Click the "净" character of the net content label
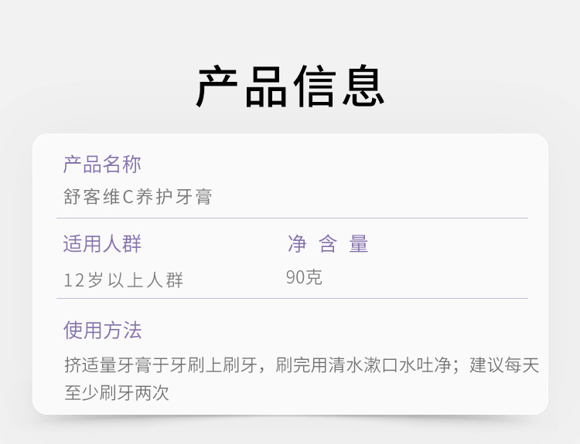The width and height of the screenshot is (580, 444). [x=297, y=245]
